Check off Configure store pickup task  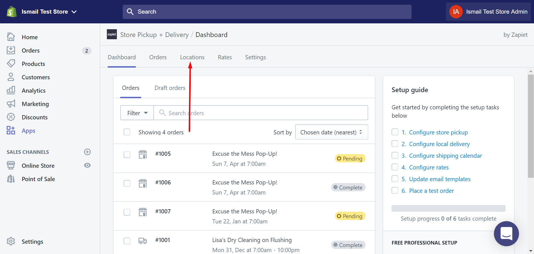pyautogui.click(x=395, y=132)
